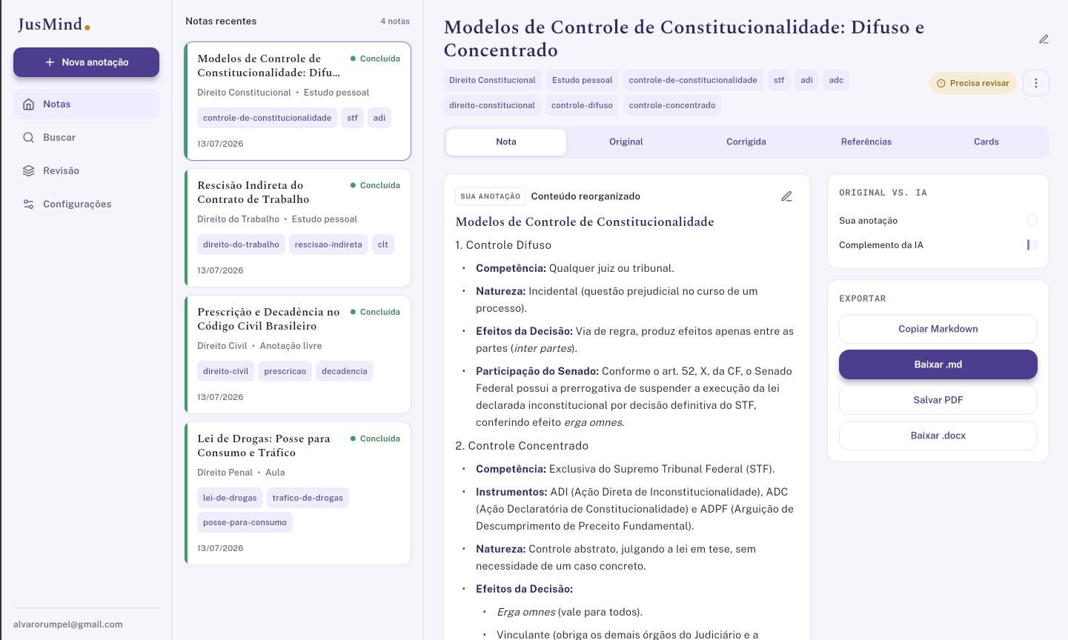Image resolution: width=1068 pixels, height=640 pixels.
Task: Open the Buscar section
Action: point(86,138)
